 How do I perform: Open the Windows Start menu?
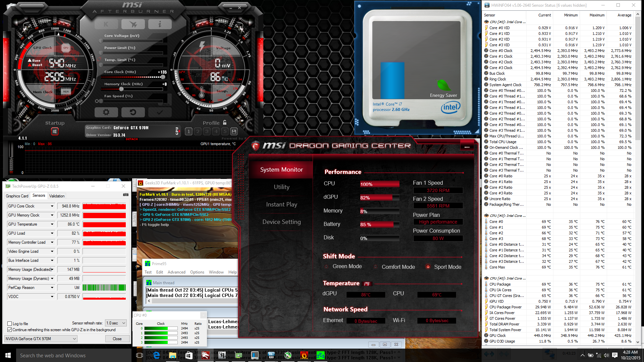pos(8,355)
